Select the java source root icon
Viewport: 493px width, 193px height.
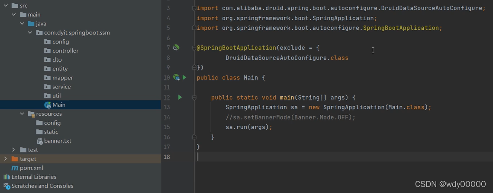[31, 24]
